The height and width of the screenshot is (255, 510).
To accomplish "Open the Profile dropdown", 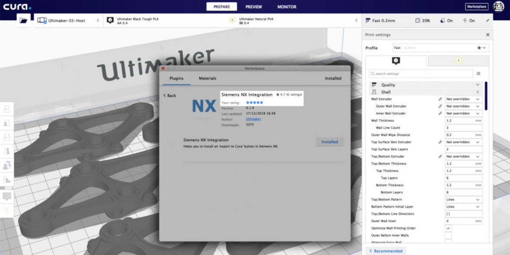I will click(x=441, y=48).
